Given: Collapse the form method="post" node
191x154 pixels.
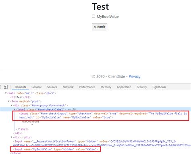Looking at the screenshot, I should coord(8,101).
